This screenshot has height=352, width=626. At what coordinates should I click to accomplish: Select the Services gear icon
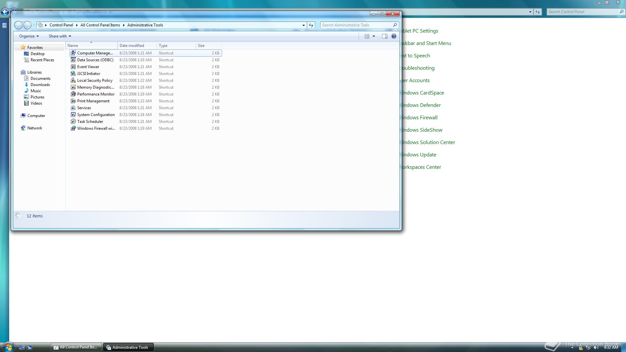tap(73, 108)
